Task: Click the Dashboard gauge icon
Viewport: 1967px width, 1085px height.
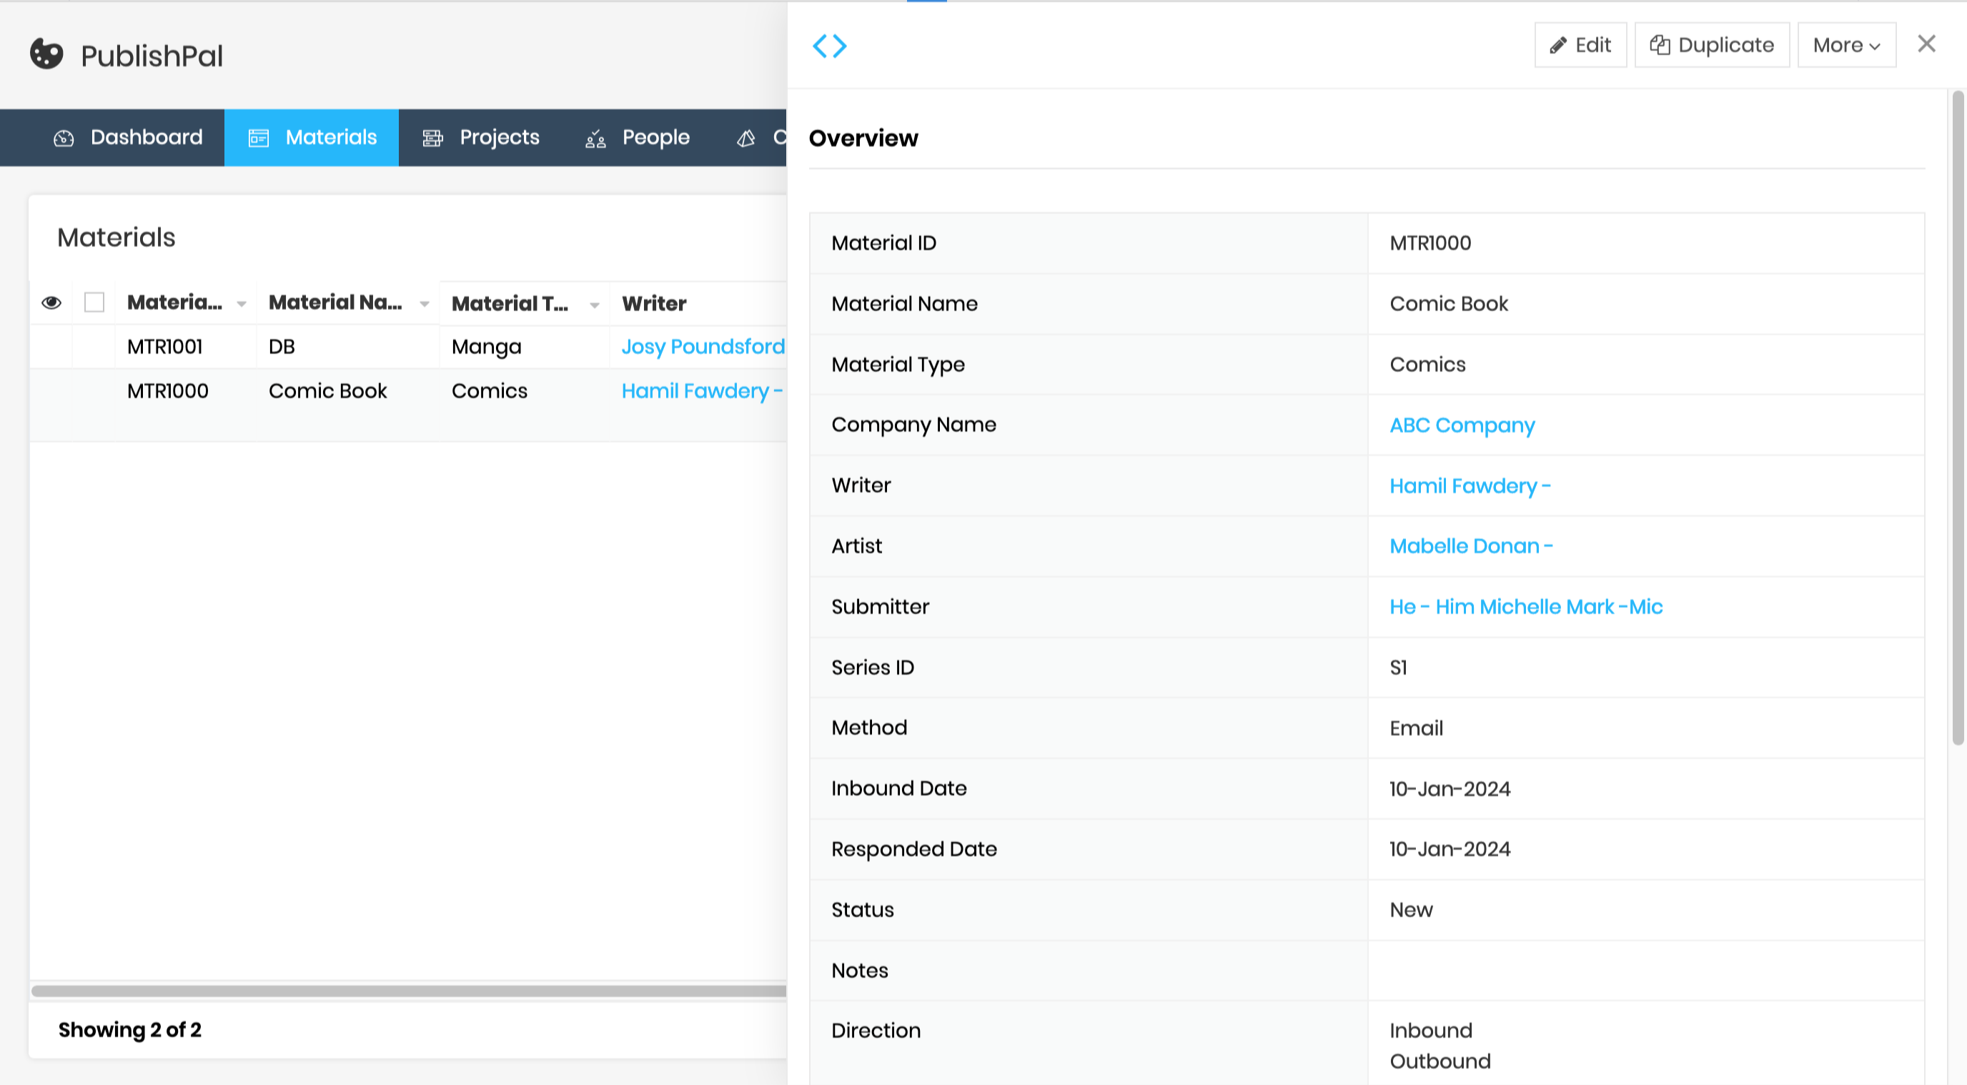Action: 64,138
